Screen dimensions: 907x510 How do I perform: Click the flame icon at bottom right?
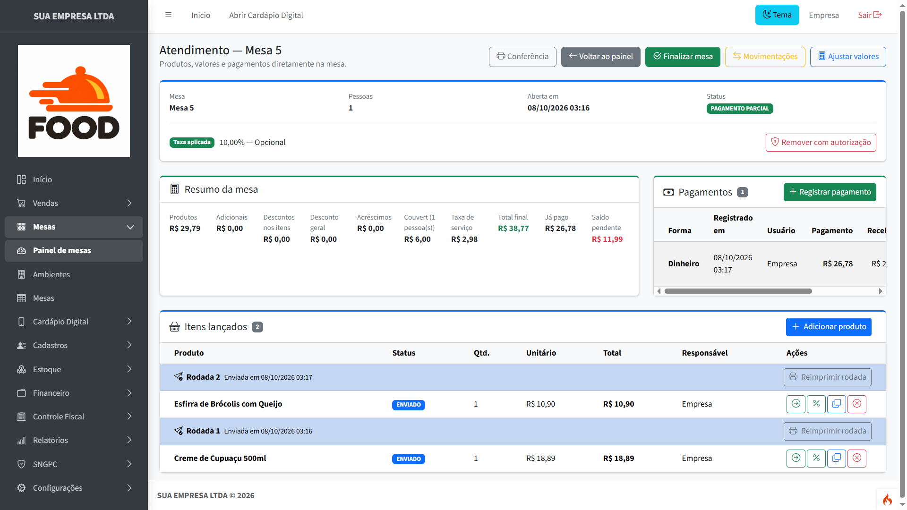(x=887, y=499)
